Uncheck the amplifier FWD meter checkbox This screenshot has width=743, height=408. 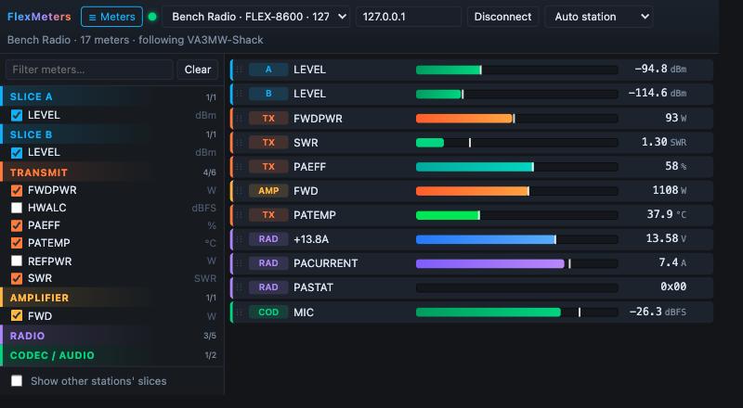pos(17,315)
